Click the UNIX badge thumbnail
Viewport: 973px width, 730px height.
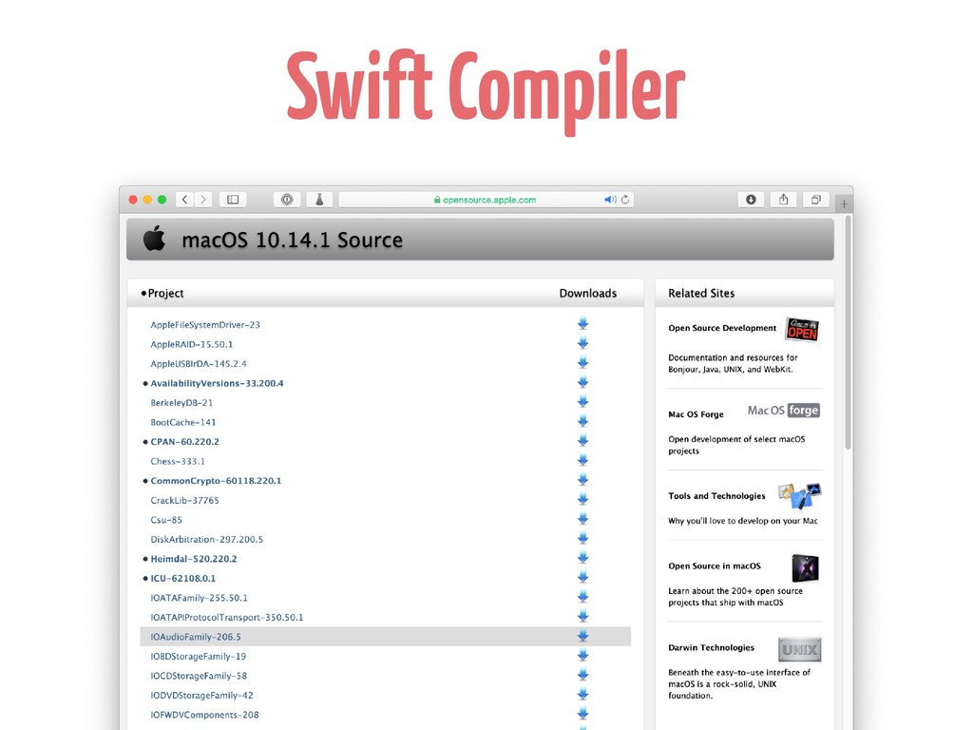coord(799,650)
